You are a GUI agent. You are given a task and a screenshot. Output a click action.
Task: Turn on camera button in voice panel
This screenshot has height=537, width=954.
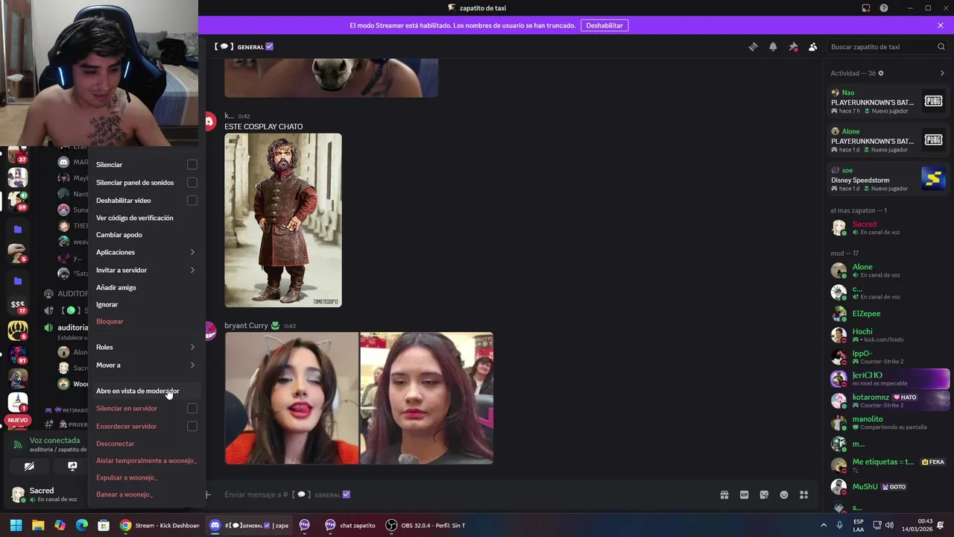point(29,466)
